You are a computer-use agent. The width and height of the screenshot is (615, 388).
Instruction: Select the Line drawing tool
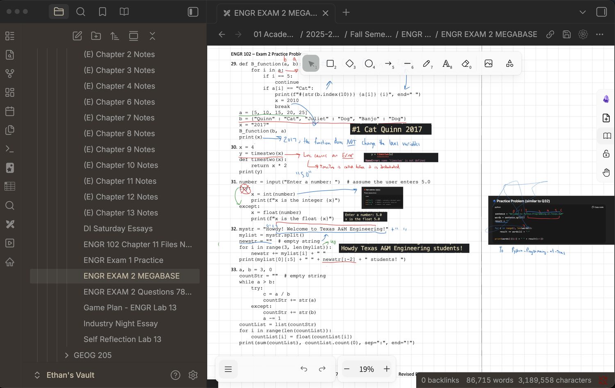pyautogui.click(x=408, y=64)
